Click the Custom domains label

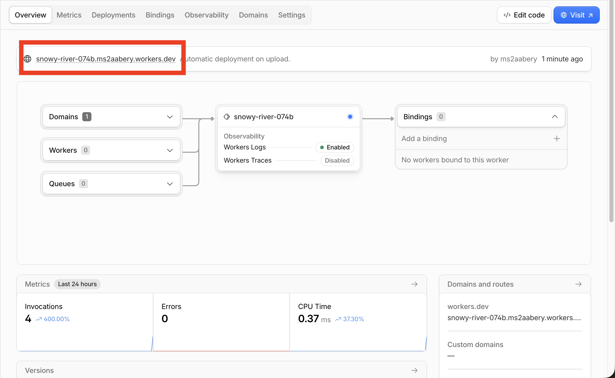[x=475, y=345]
